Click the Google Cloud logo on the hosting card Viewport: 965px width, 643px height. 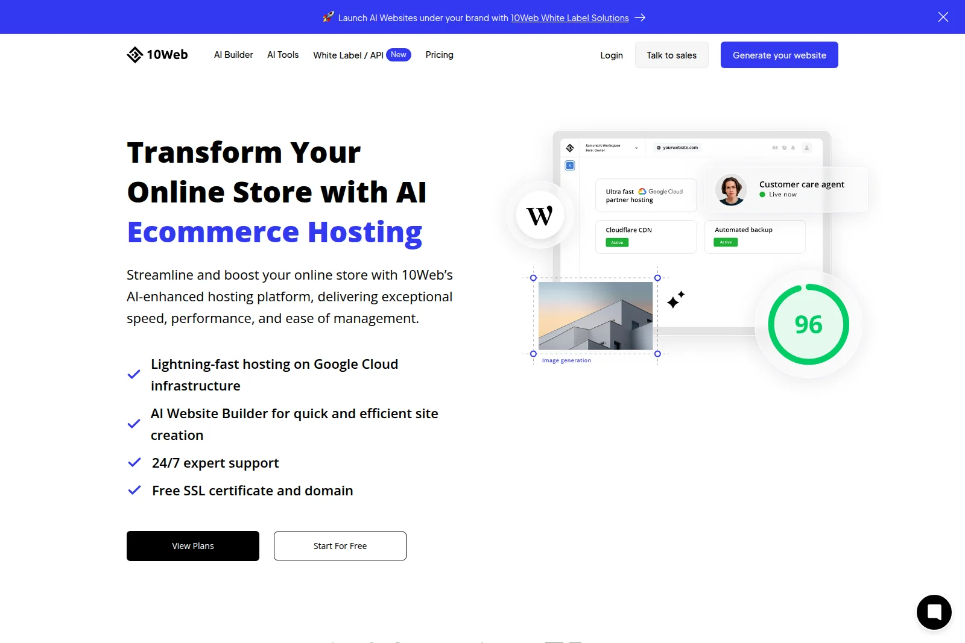coord(643,191)
